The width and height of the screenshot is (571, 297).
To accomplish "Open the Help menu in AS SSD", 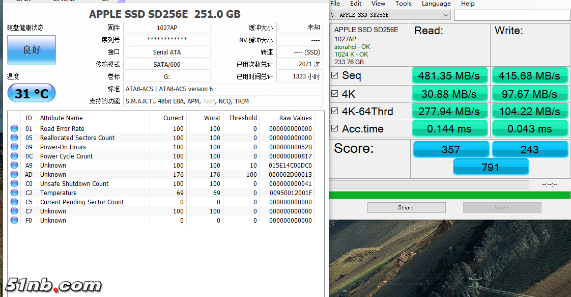I will click(x=468, y=4).
